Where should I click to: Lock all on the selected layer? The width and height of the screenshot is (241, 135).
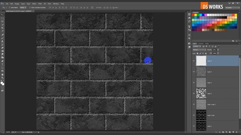point(206,53)
